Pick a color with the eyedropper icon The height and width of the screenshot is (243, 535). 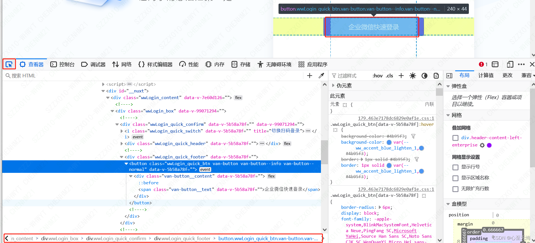pyautogui.click(x=322, y=76)
